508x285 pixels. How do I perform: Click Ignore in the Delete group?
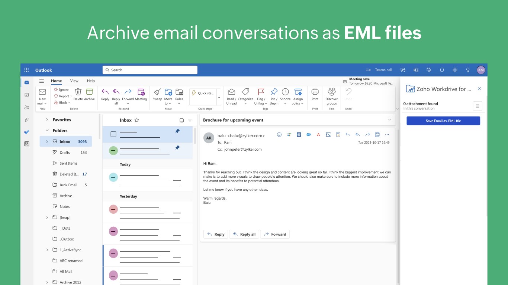pyautogui.click(x=61, y=89)
